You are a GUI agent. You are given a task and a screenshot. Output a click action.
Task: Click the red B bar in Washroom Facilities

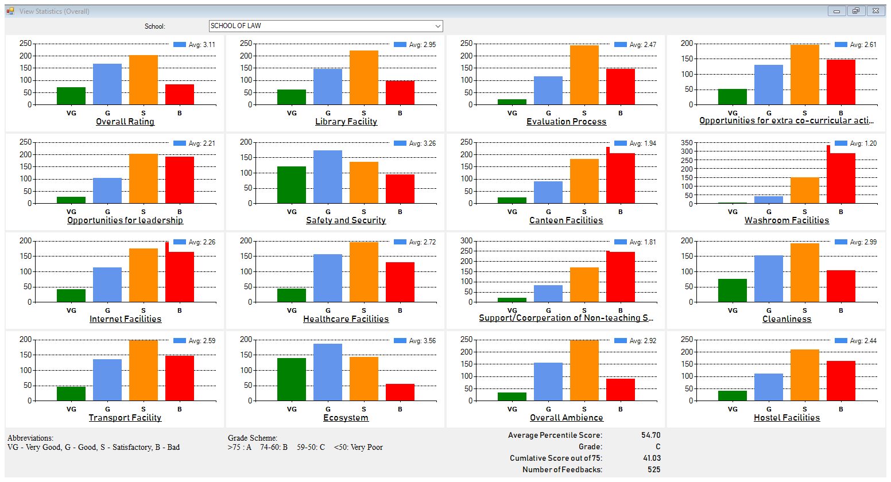pos(841,178)
